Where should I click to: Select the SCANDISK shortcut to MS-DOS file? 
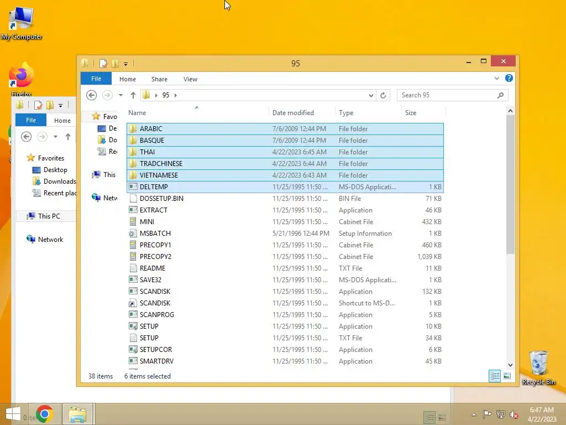pyautogui.click(x=285, y=303)
